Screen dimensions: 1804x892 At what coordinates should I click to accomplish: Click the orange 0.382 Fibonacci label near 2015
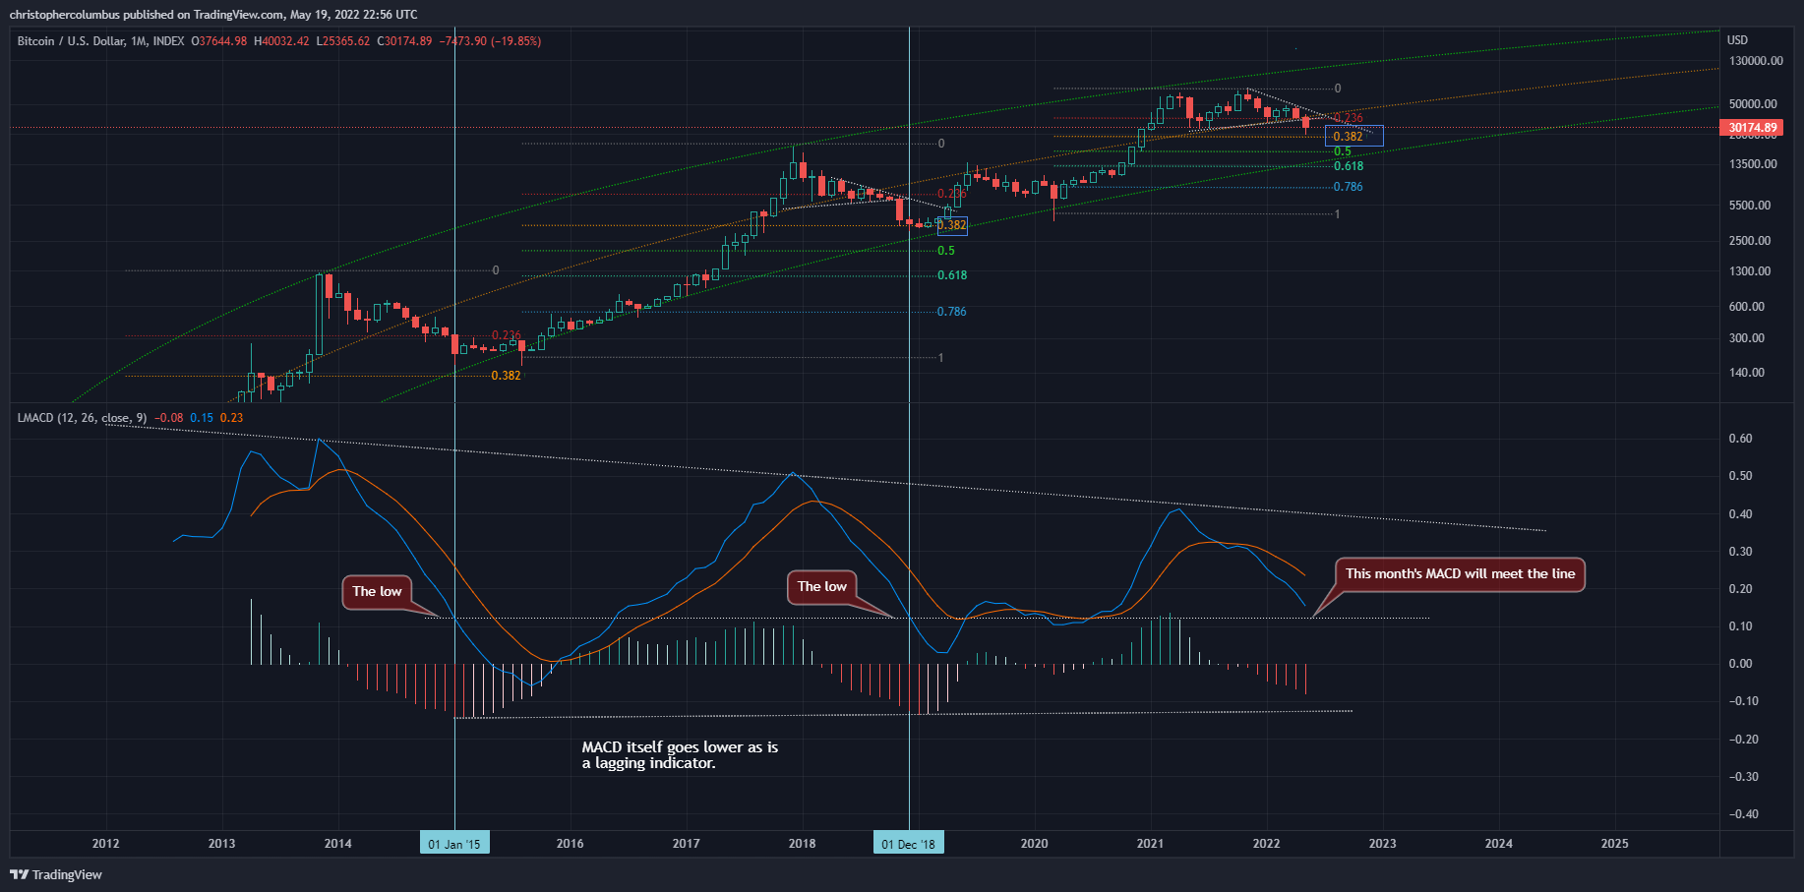[506, 376]
